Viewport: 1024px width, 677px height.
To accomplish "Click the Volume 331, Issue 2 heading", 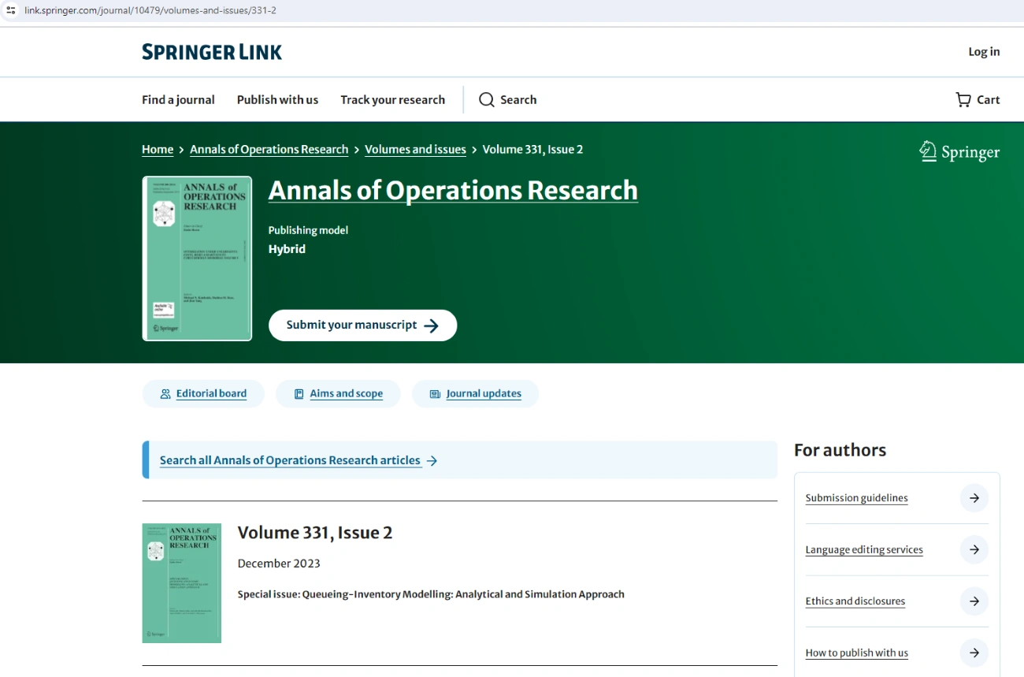I will 315,533.
